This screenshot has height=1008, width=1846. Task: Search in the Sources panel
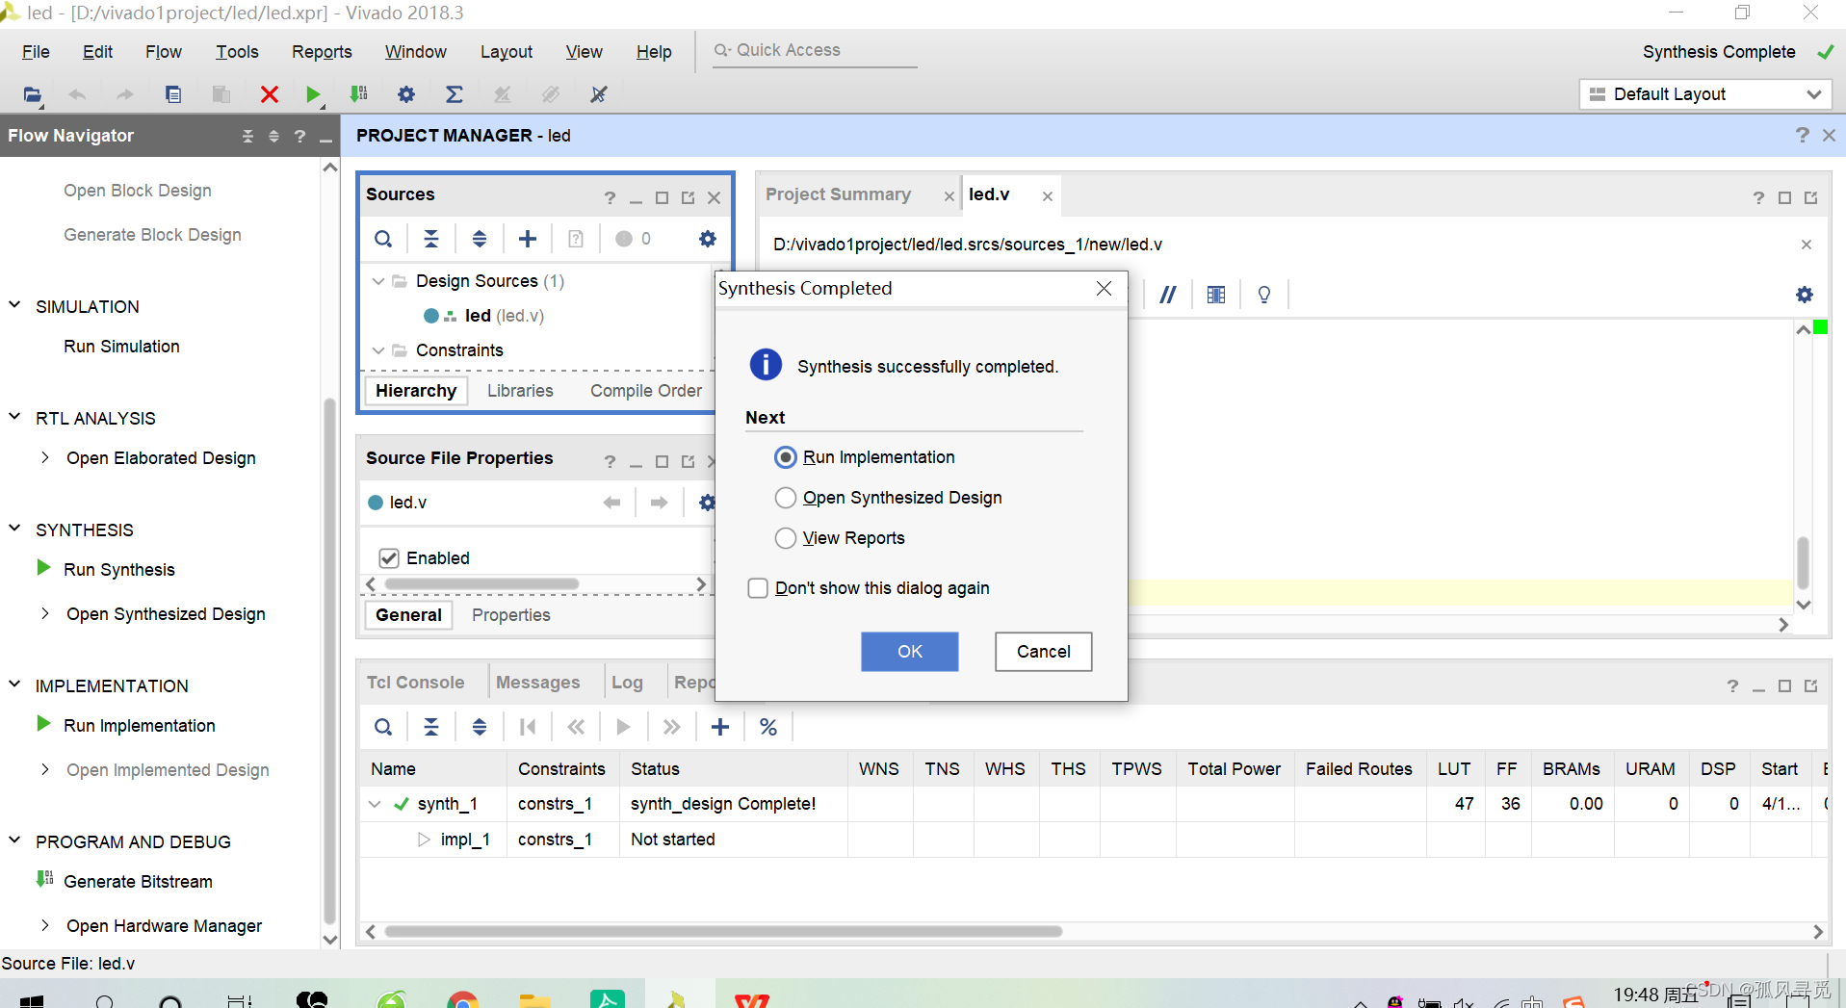coord(383,239)
